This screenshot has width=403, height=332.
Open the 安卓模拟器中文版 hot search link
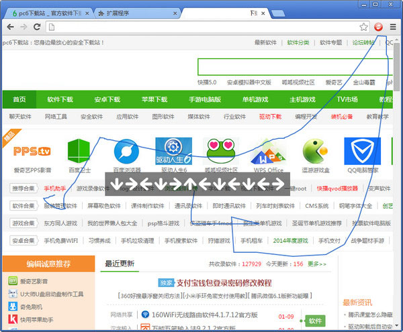(x=249, y=82)
